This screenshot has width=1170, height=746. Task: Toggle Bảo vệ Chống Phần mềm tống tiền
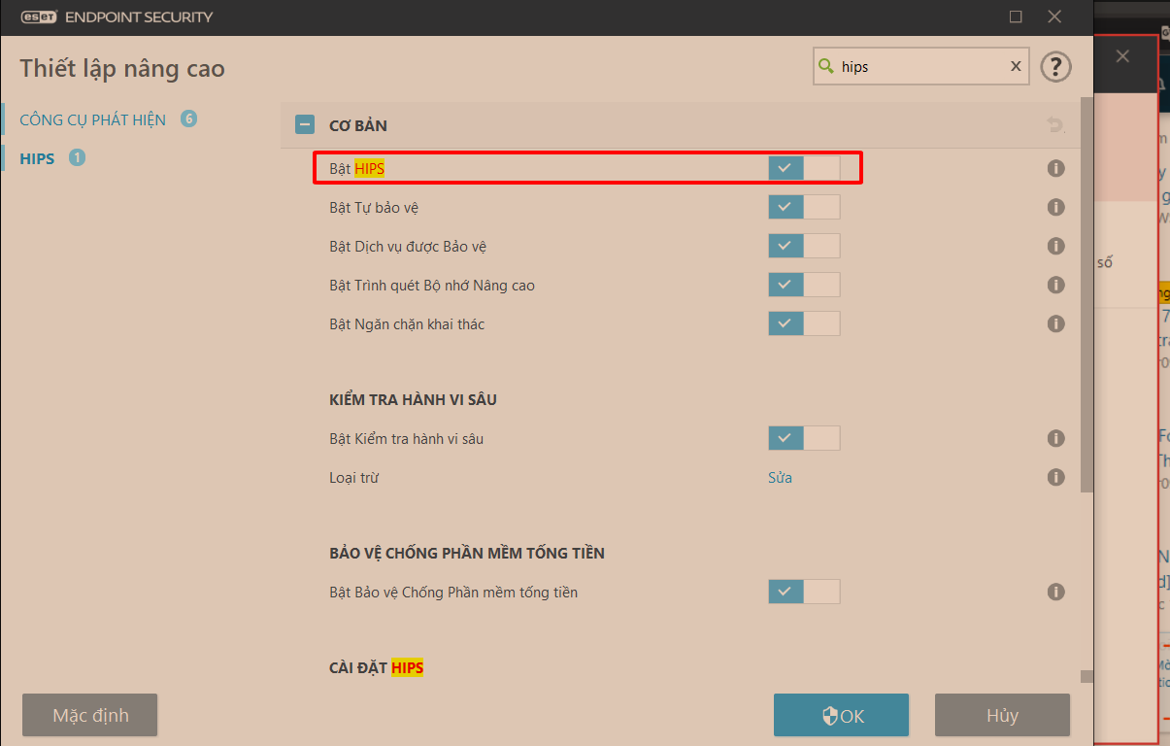coord(804,592)
